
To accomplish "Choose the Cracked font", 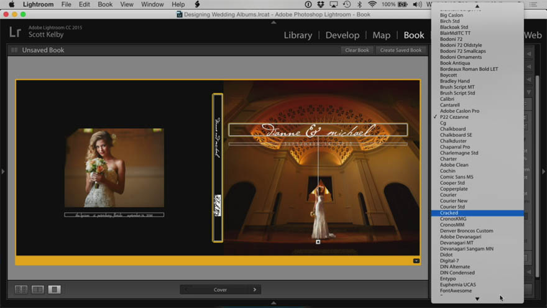I will click(x=477, y=213).
